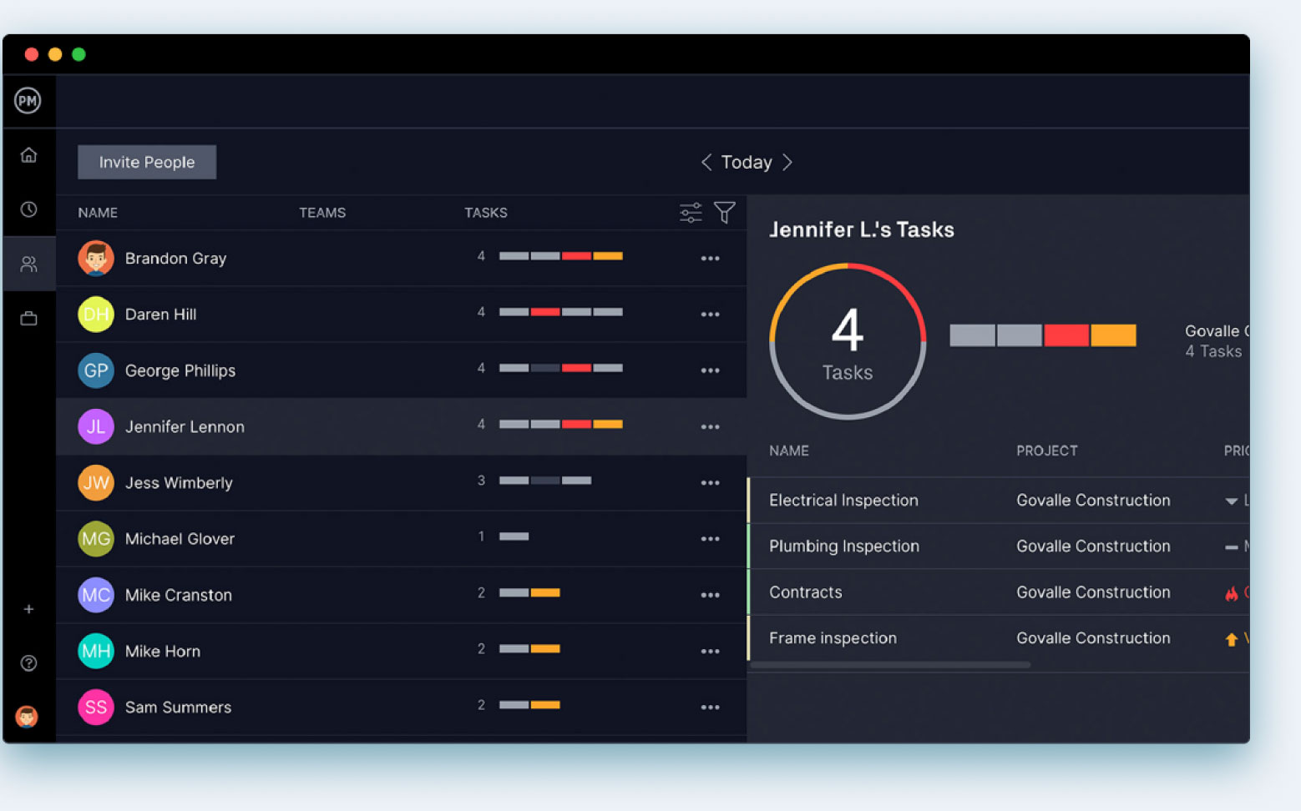The width and height of the screenshot is (1301, 811).
Task: Open the Team view in the sidebar
Action: pos(29,264)
